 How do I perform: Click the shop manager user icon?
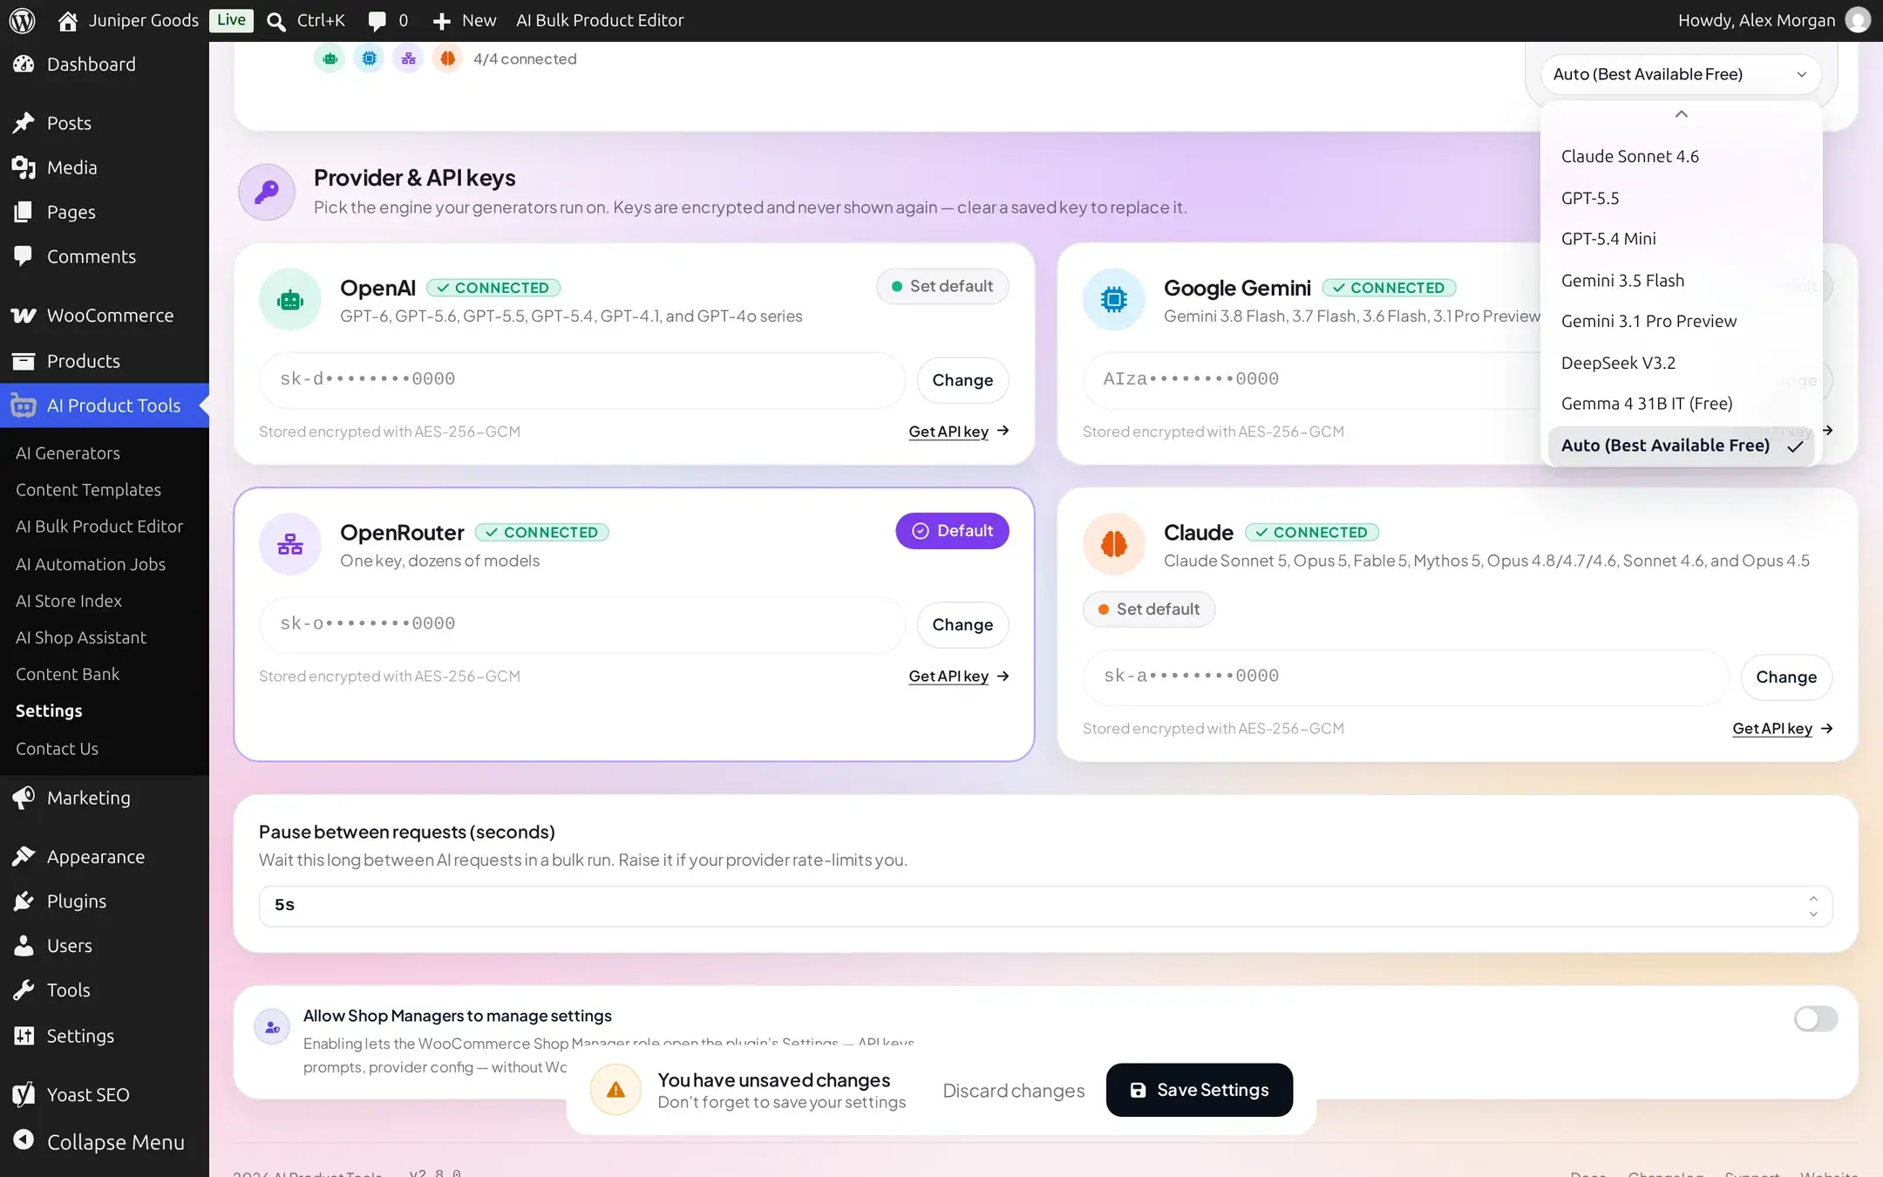point(272,1027)
